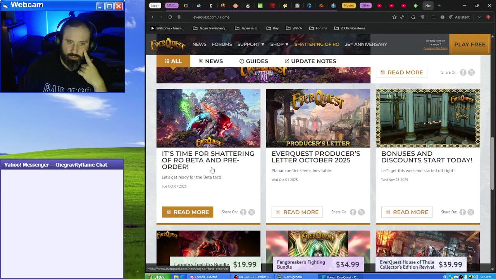The image size is (496, 279).
Task: Open the SHATTERING OF RO page
Action: point(317,44)
